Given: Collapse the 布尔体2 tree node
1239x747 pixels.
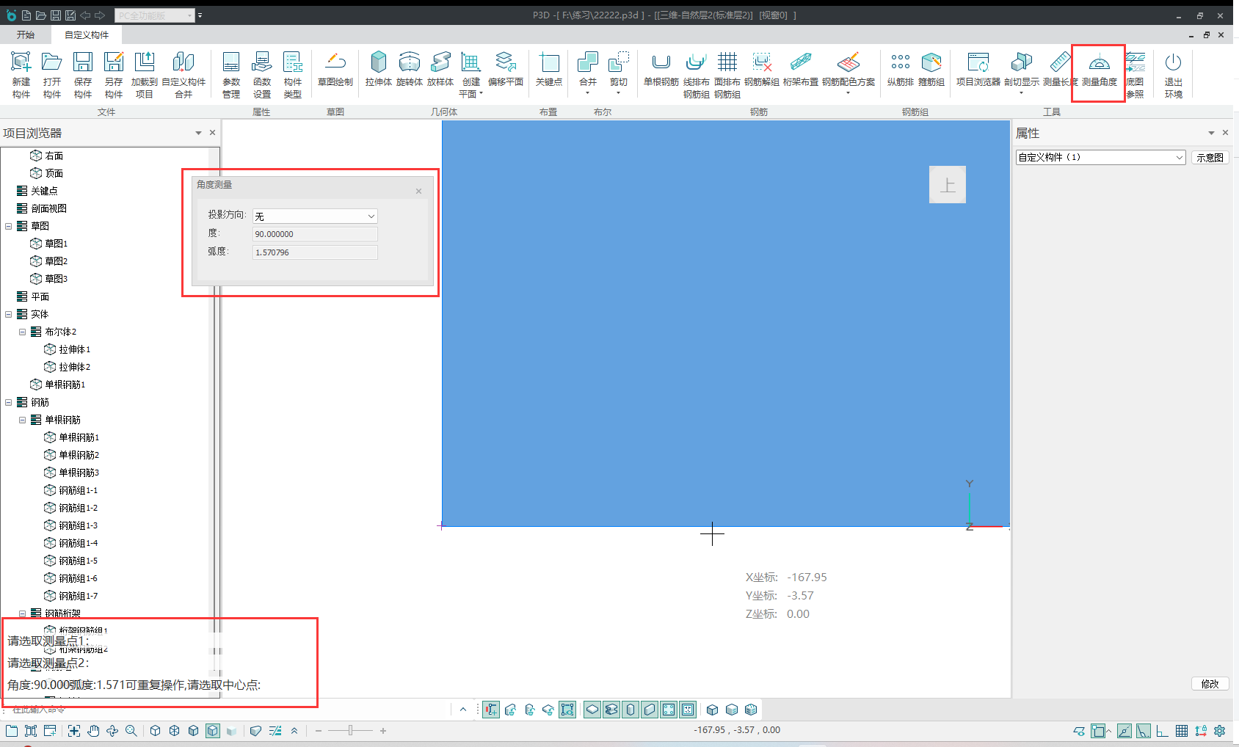Looking at the screenshot, I should coord(23,332).
